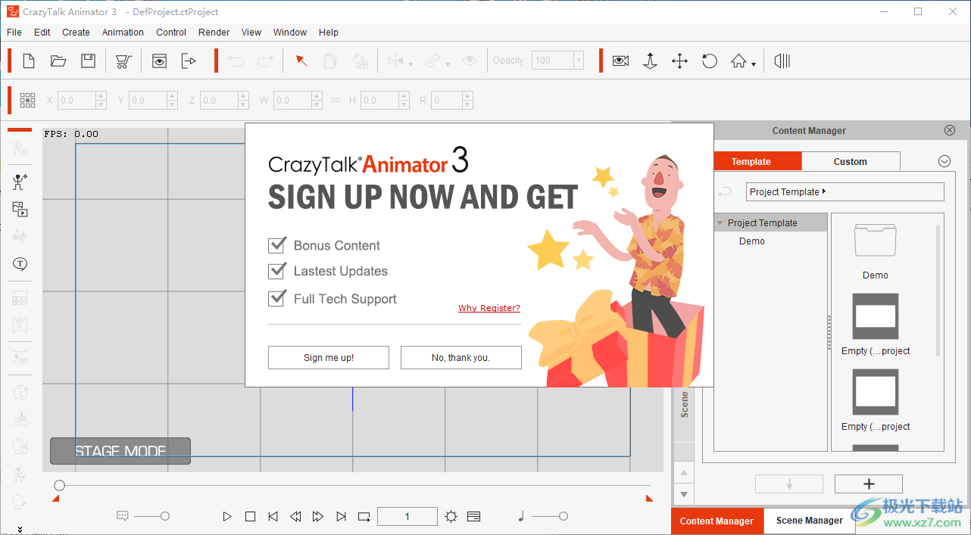Click the Play button
971x535 pixels.
point(227,517)
